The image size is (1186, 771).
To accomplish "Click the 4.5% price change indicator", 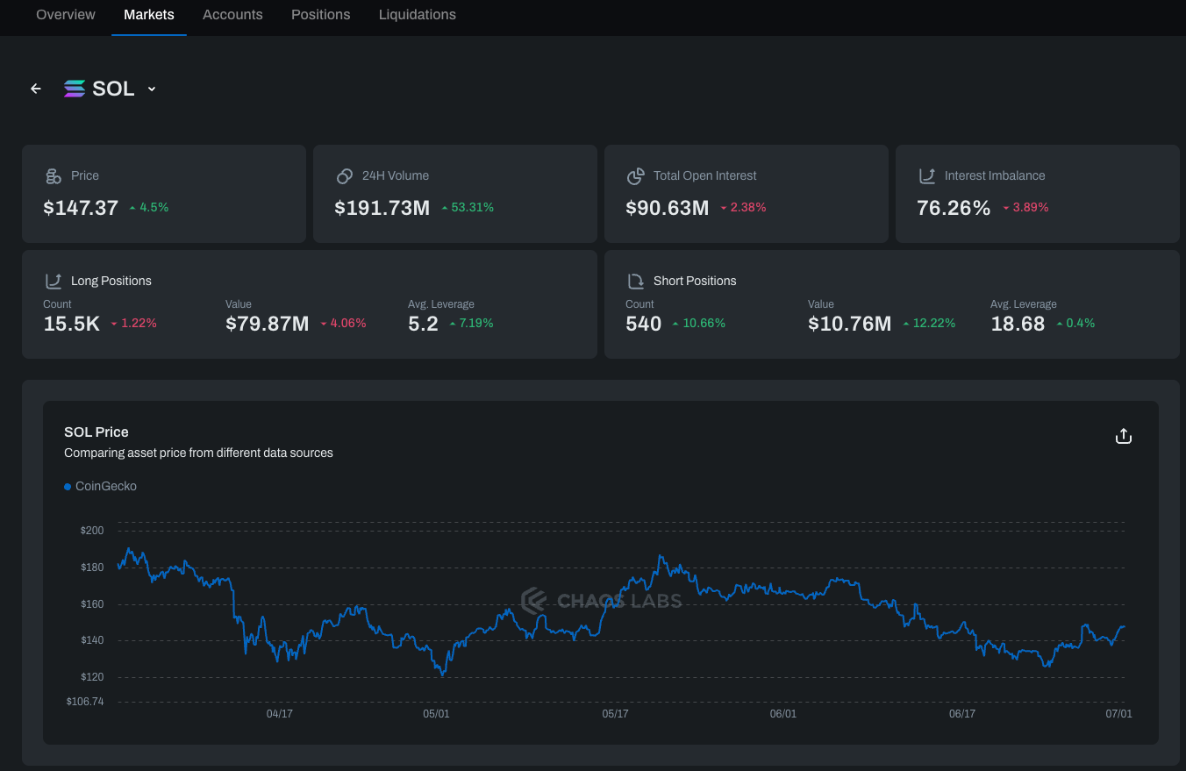I will pyautogui.click(x=148, y=208).
